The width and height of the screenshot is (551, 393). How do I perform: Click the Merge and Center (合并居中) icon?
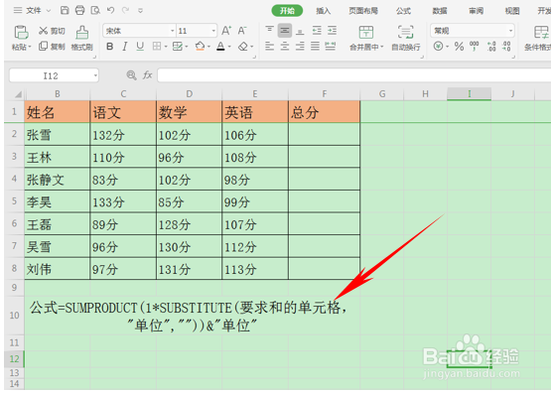(x=365, y=32)
